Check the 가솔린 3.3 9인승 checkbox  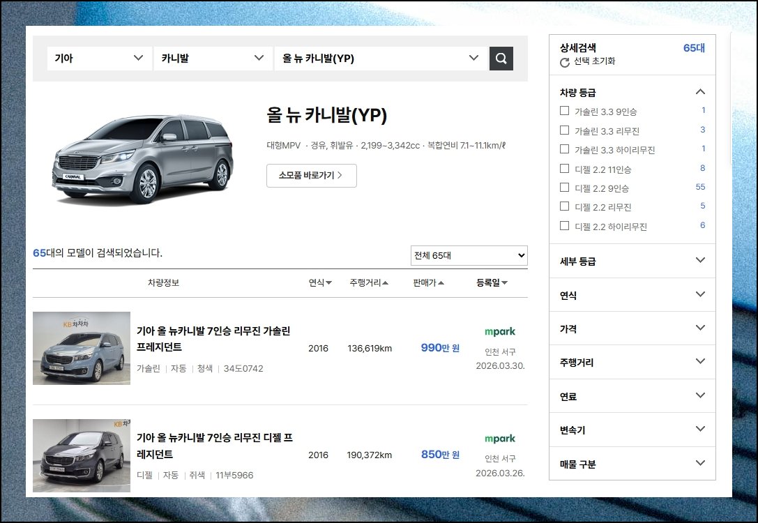coord(564,111)
